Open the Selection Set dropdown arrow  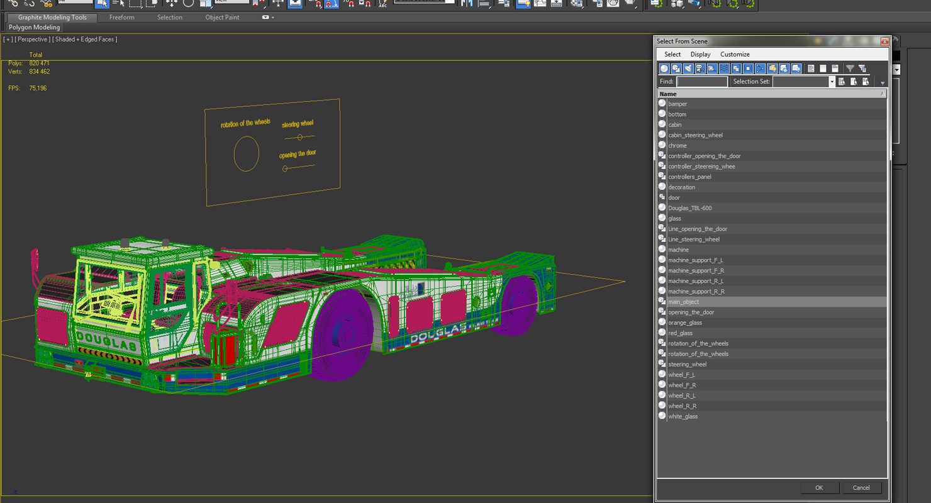pyautogui.click(x=832, y=82)
